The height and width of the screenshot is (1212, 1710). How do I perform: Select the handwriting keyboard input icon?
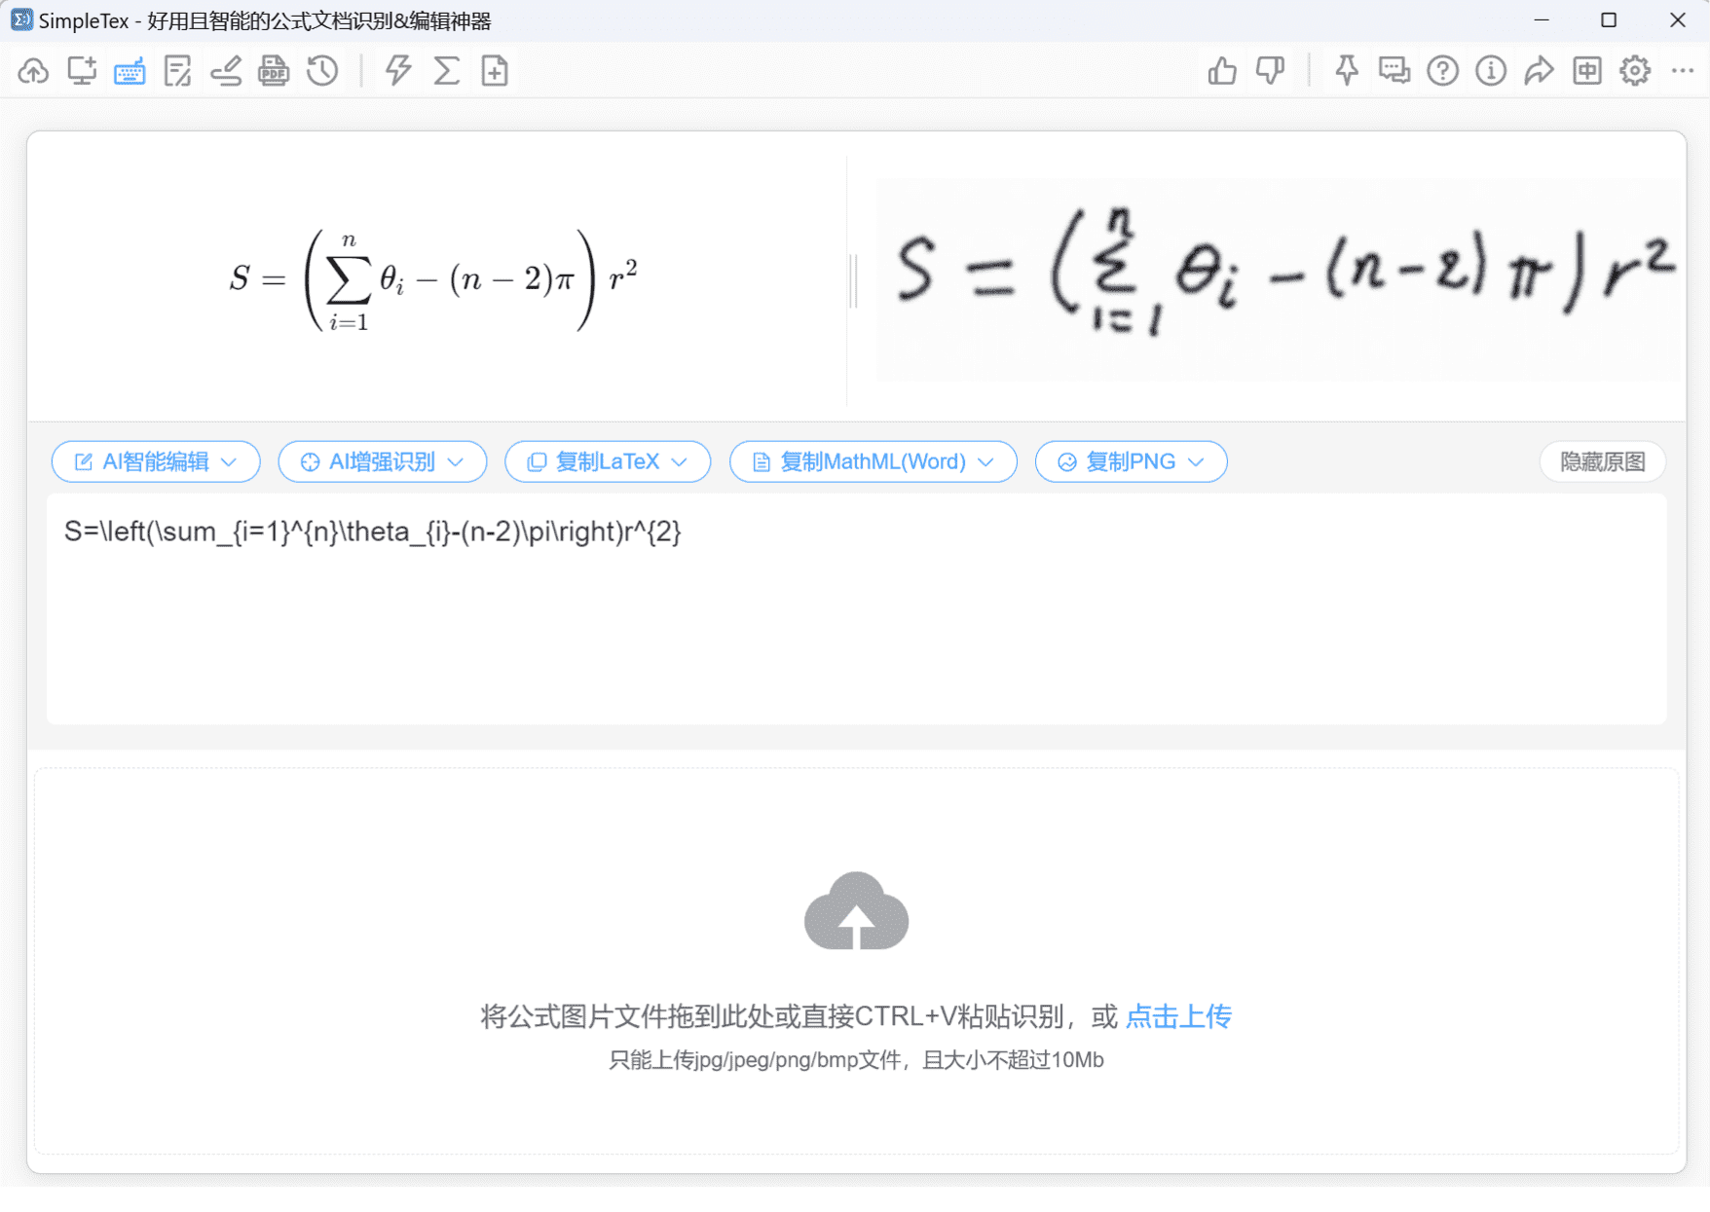[x=130, y=70]
